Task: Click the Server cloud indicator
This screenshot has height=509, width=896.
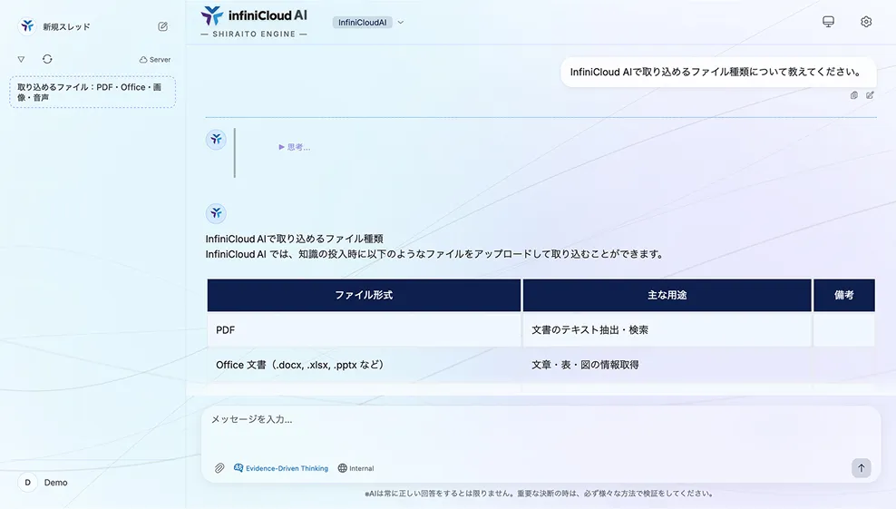Action: pos(155,60)
